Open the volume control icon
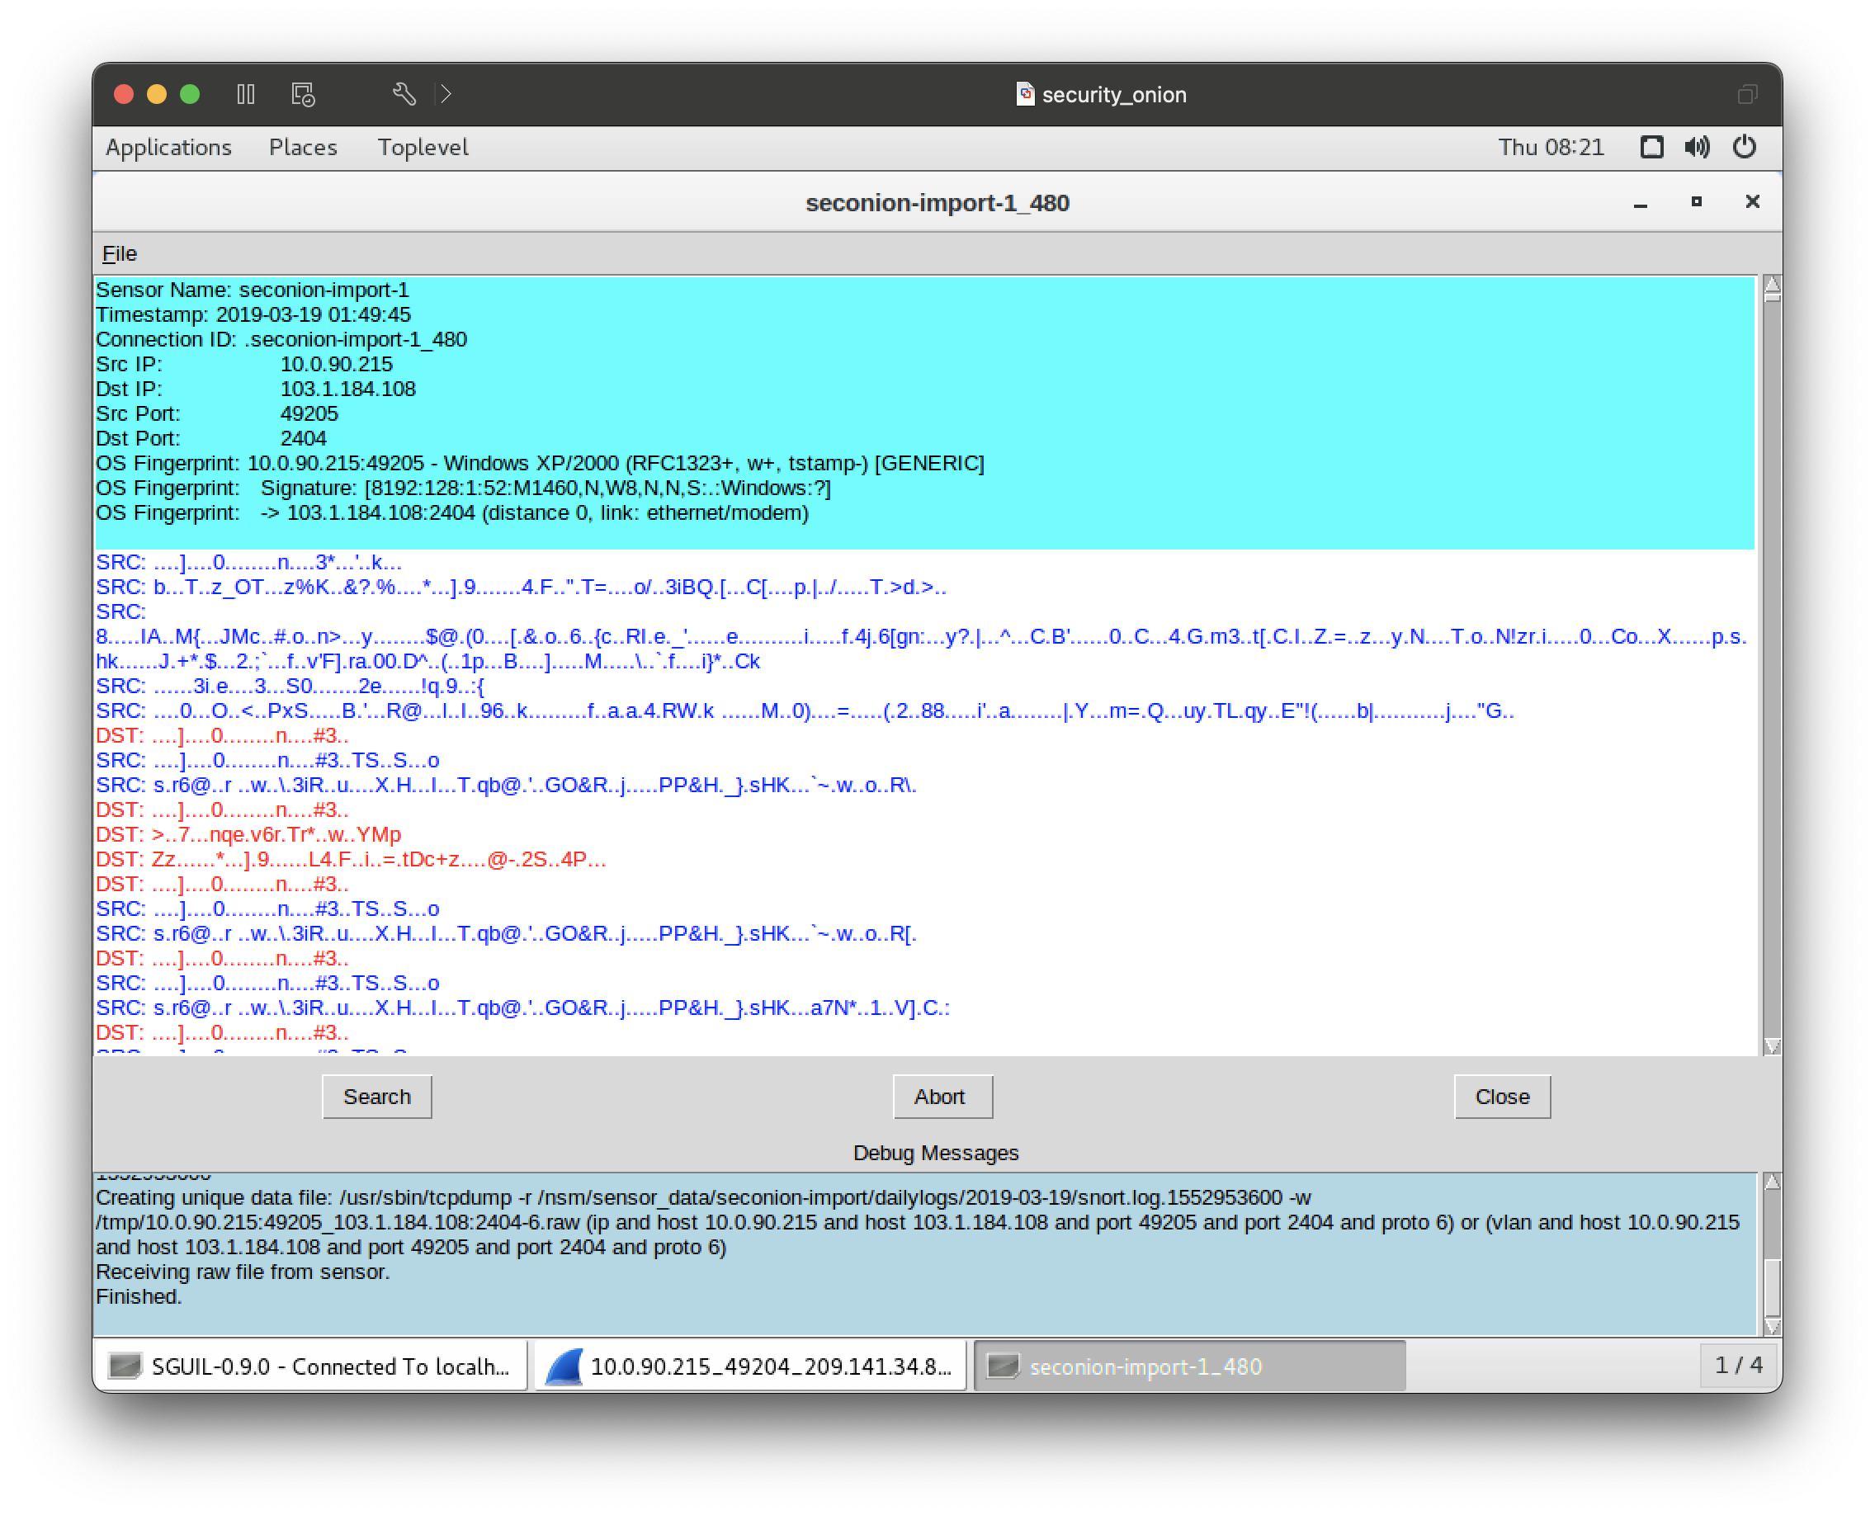 [1696, 147]
